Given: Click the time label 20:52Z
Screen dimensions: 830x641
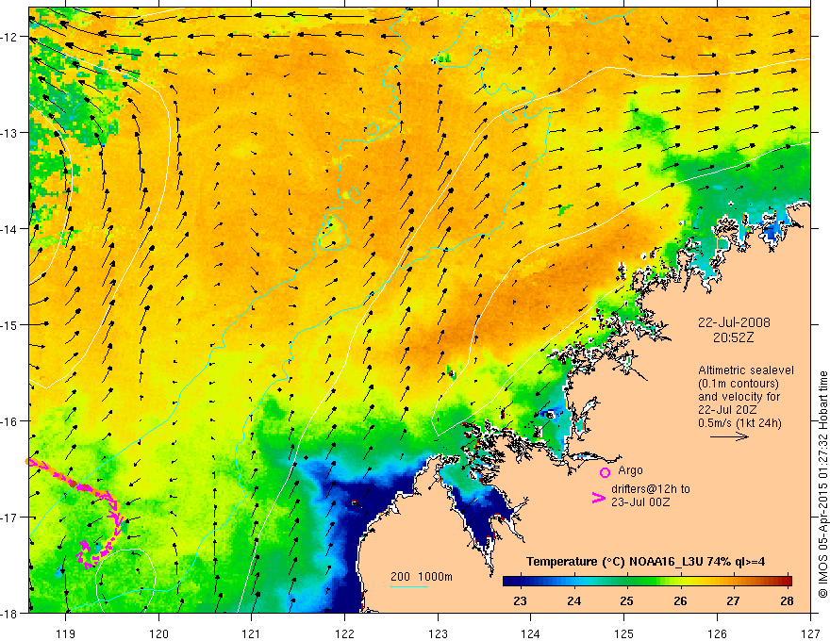Looking at the screenshot, I should tap(733, 337).
